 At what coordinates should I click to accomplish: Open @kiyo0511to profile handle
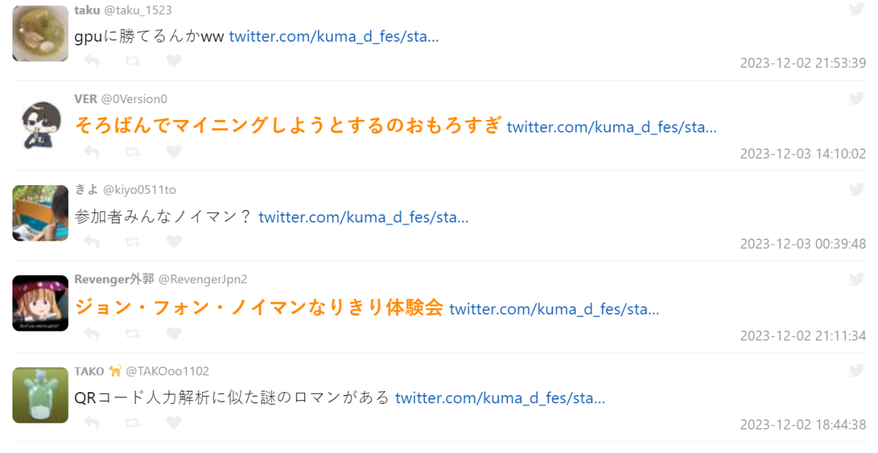[x=139, y=190]
